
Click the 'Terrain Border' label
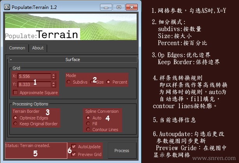[26, 111]
